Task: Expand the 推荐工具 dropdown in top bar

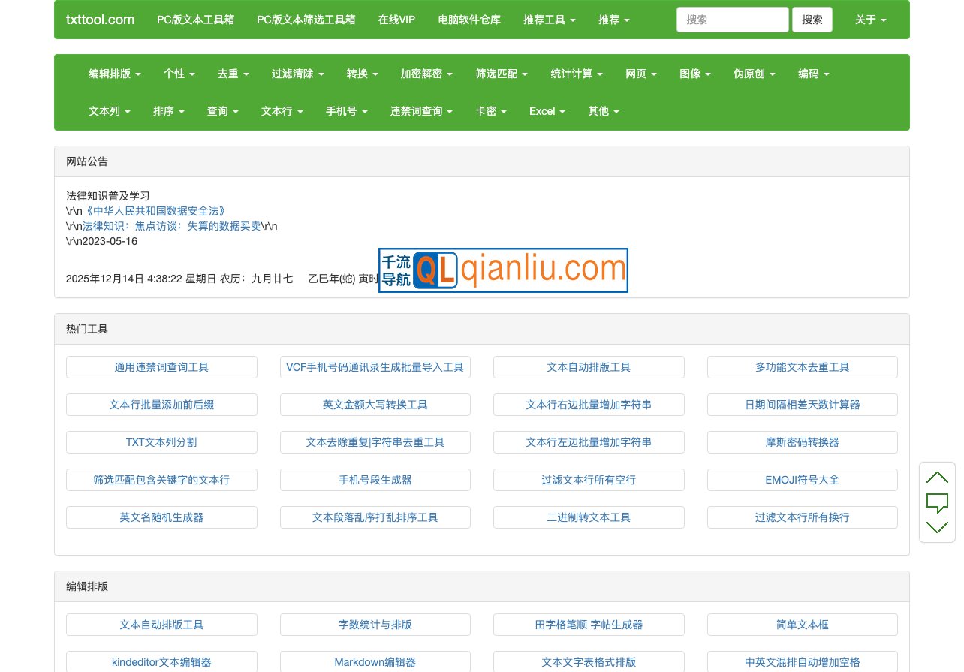Action: (x=549, y=20)
